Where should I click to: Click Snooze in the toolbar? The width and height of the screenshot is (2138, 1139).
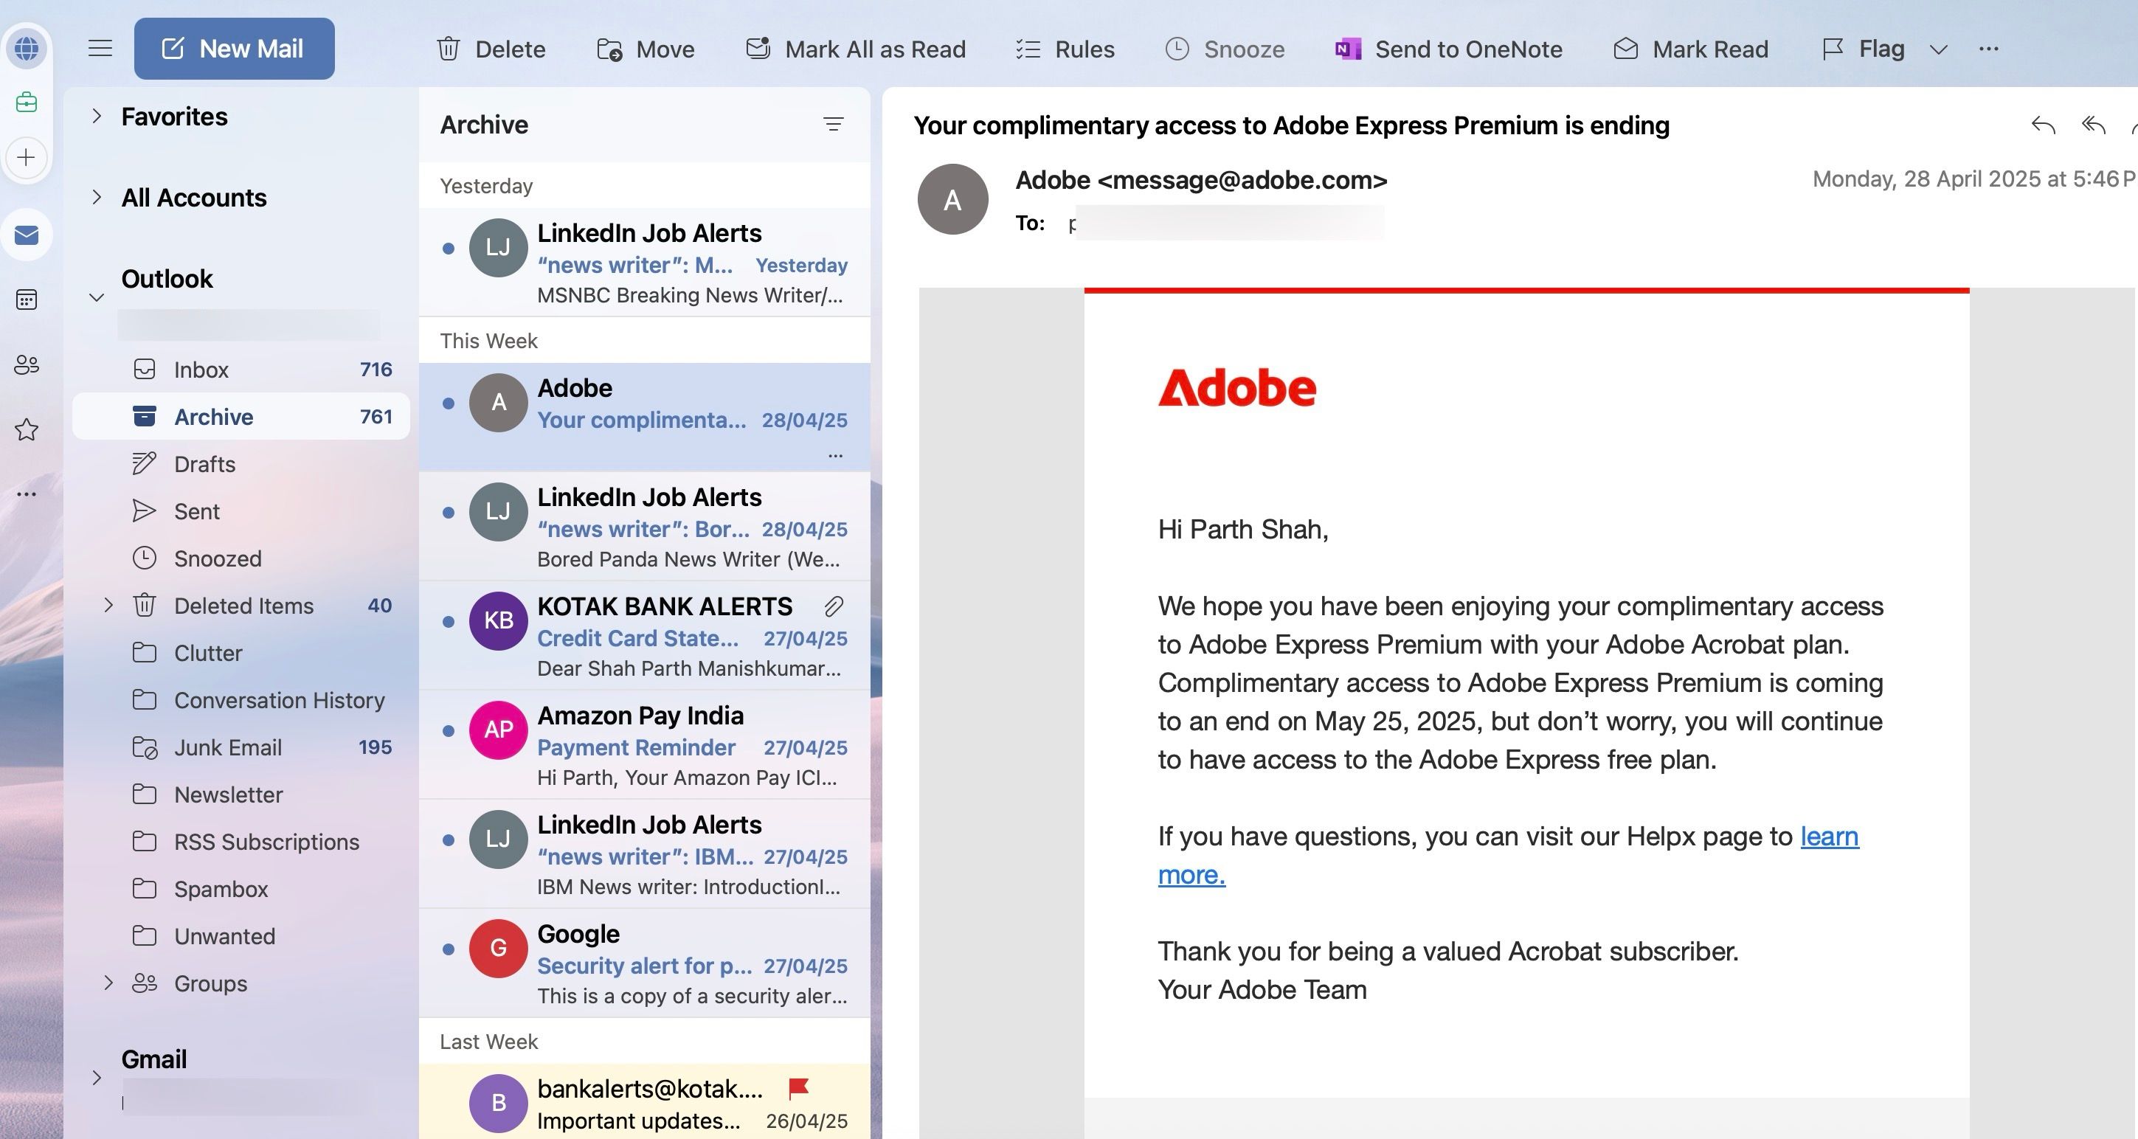click(1225, 49)
